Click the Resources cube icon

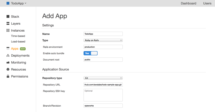pyautogui.click(x=8, y=69)
